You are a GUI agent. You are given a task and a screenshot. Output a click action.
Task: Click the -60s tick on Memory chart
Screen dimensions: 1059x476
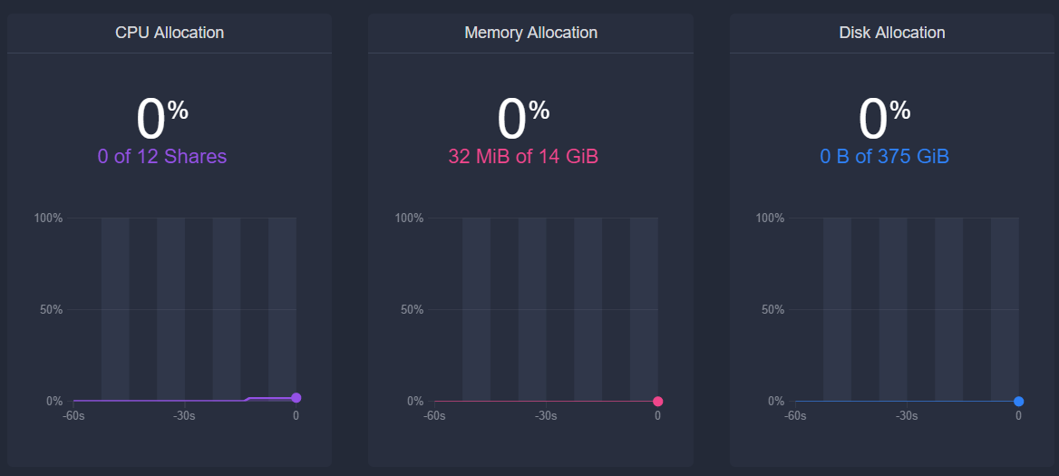(434, 416)
